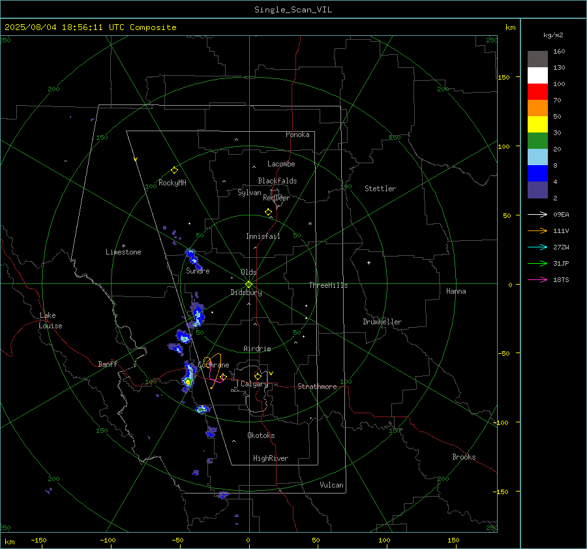Click the Drumheller town label
Screen dimensions: 587x549
[382, 322]
